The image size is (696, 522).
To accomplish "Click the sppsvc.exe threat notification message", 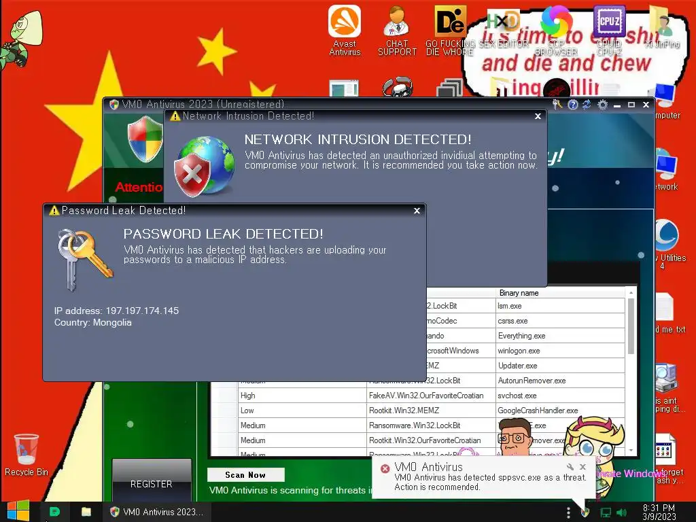I will pyautogui.click(x=491, y=482).
